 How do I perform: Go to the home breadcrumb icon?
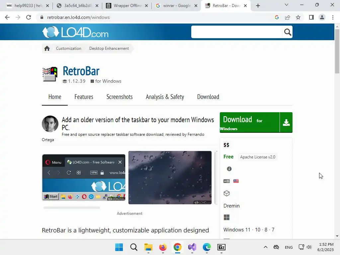(47, 48)
